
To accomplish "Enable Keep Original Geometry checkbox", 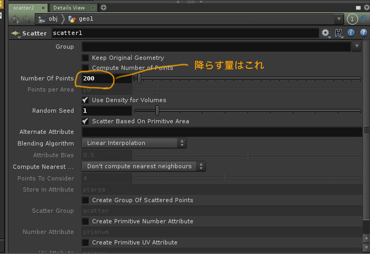I will coord(85,58).
